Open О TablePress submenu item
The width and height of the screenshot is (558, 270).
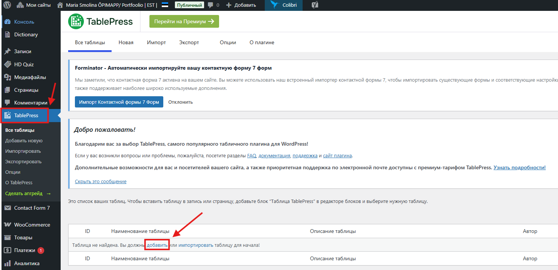pyautogui.click(x=19, y=183)
